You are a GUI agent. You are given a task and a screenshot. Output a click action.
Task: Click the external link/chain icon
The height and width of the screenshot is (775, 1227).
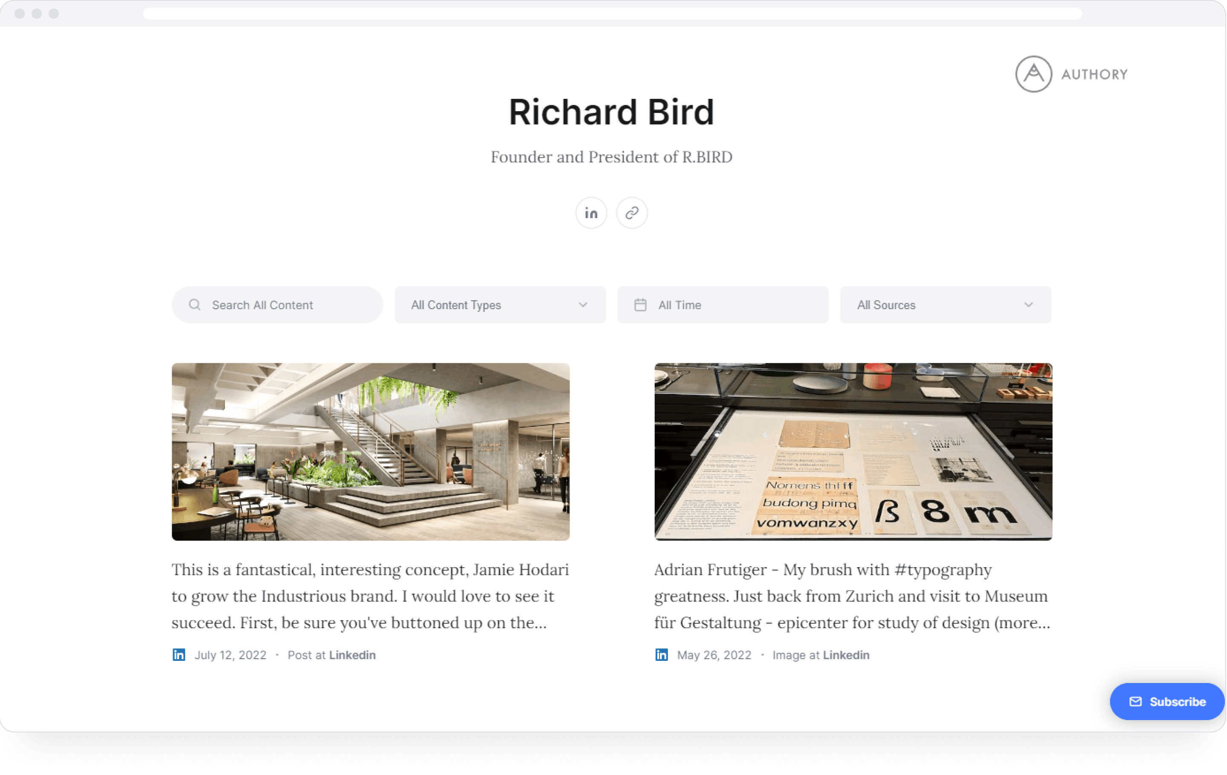[x=631, y=212]
